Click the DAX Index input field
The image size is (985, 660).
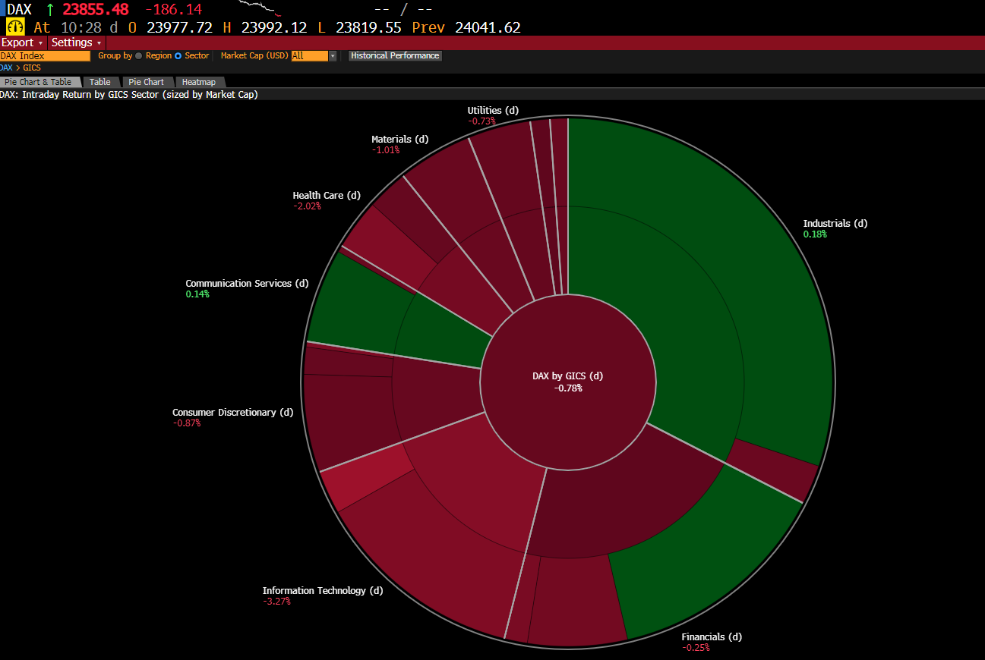[44, 56]
